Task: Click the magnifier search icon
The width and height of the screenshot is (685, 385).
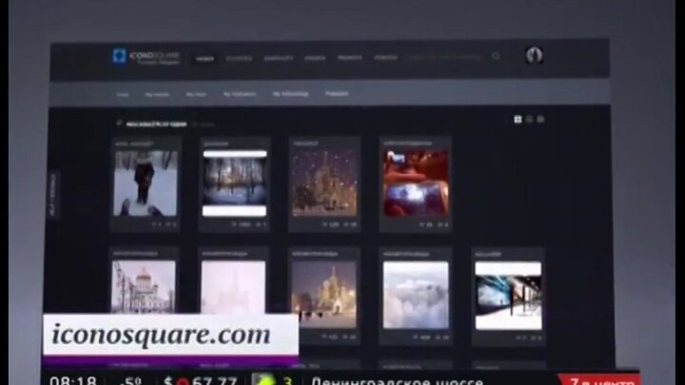Action: [x=496, y=57]
